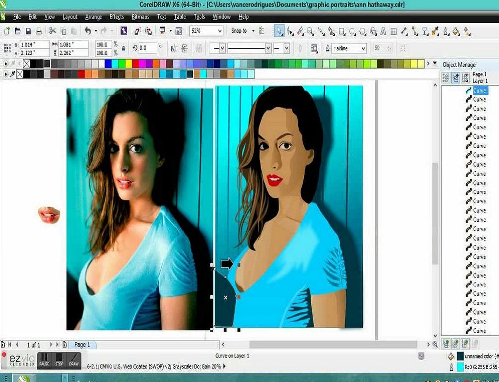
Task: Click the Save disk icon
Action: (28, 31)
